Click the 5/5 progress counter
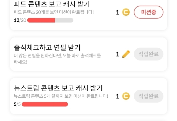The image size is (177, 121). click(x=17, y=104)
